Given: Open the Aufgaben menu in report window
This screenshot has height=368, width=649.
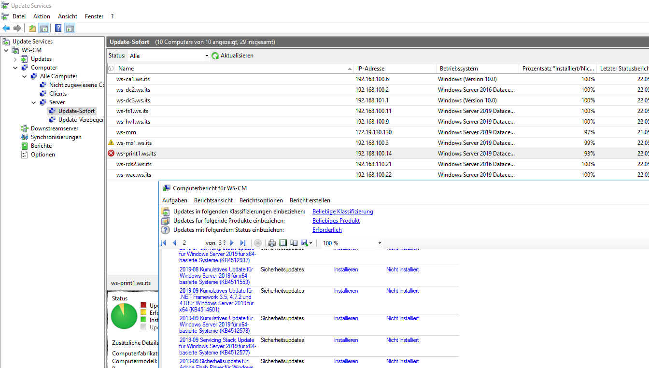Looking at the screenshot, I should [175, 200].
